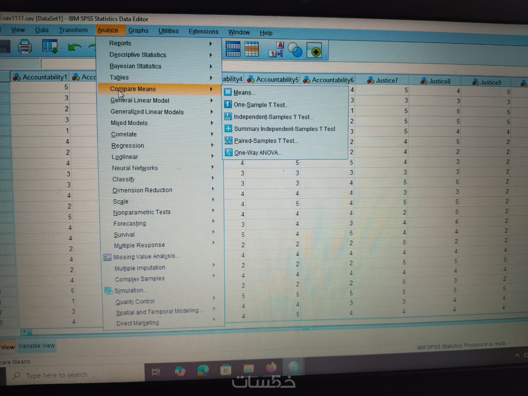The height and width of the screenshot is (396, 528).
Task: Expand the Reports submenu arrow
Action: click(211, 44)
